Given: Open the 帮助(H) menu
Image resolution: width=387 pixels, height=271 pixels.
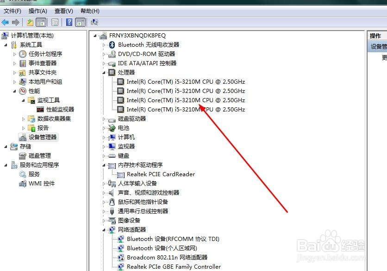Looking at the screenshot, I should coord(90,11).
